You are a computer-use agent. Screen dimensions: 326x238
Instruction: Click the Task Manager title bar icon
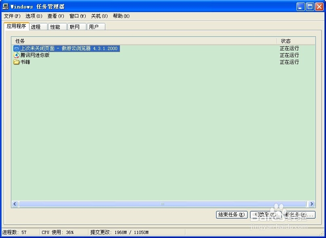pos(5,6)
